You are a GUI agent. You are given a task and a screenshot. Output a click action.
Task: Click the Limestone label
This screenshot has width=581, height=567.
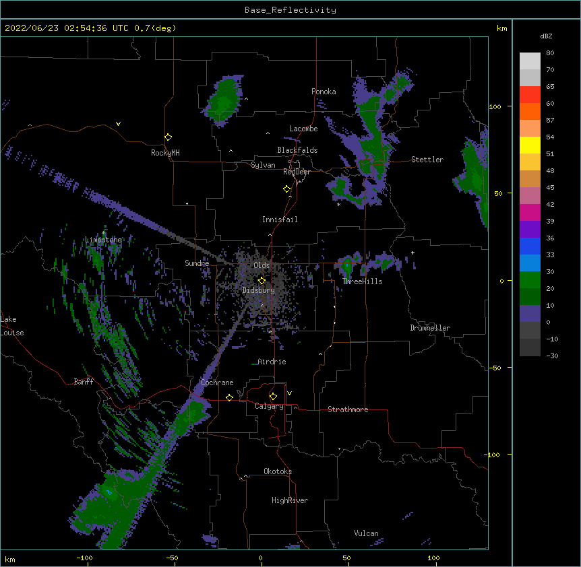click(103, 240)
